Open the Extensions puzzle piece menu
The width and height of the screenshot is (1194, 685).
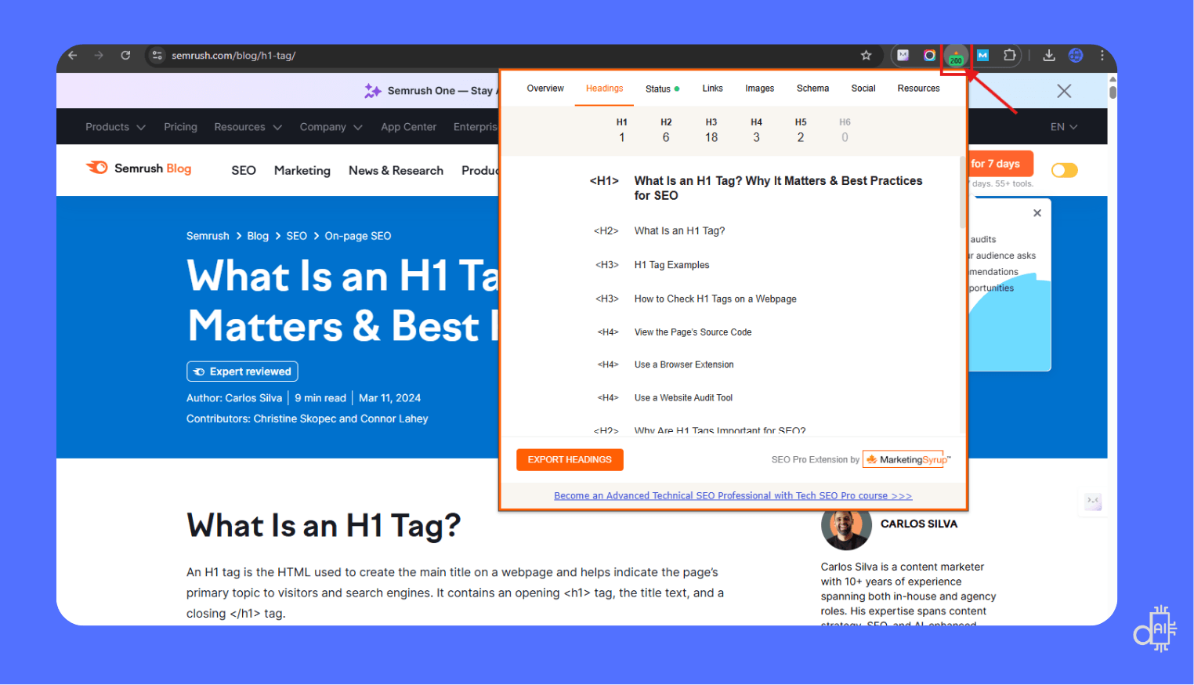pos(1010,56)
